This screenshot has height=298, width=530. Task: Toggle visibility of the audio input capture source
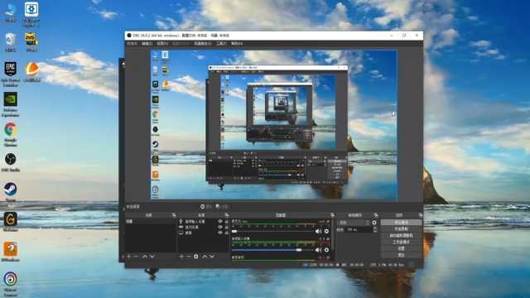click(x=220, y=221)
